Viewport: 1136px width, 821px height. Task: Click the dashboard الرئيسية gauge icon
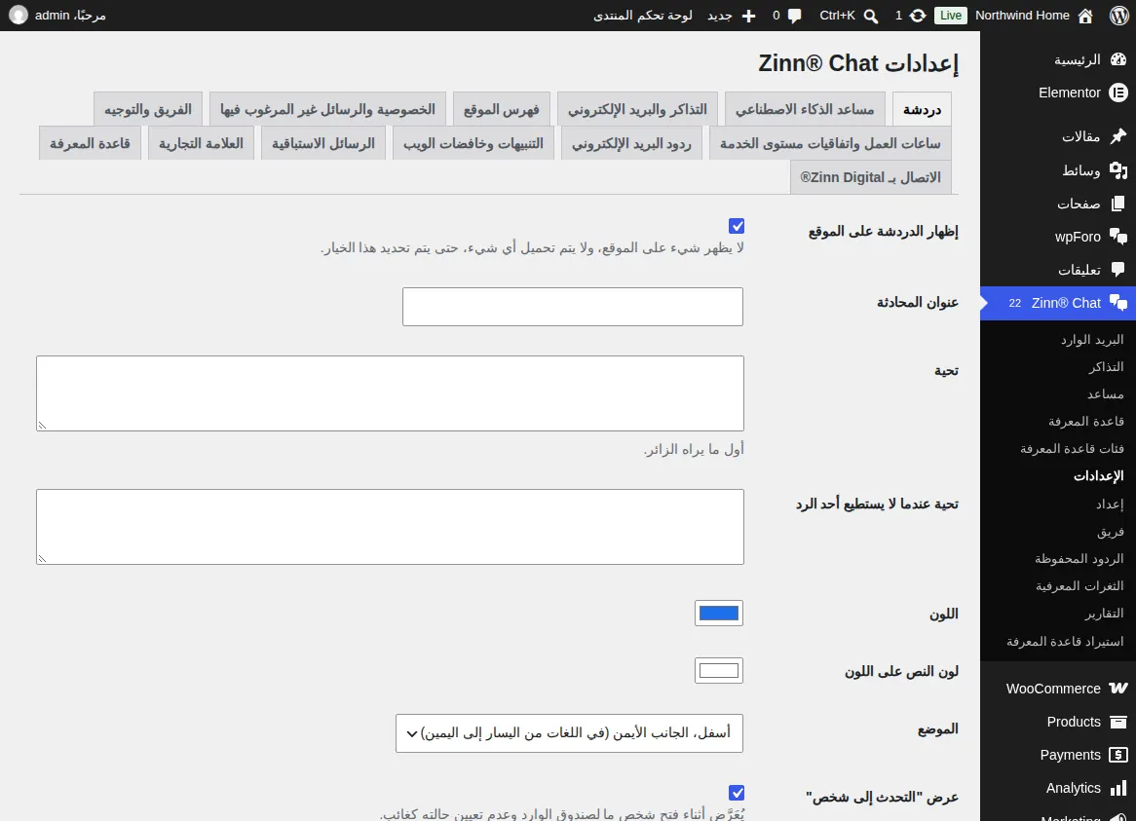(1118, 59)
